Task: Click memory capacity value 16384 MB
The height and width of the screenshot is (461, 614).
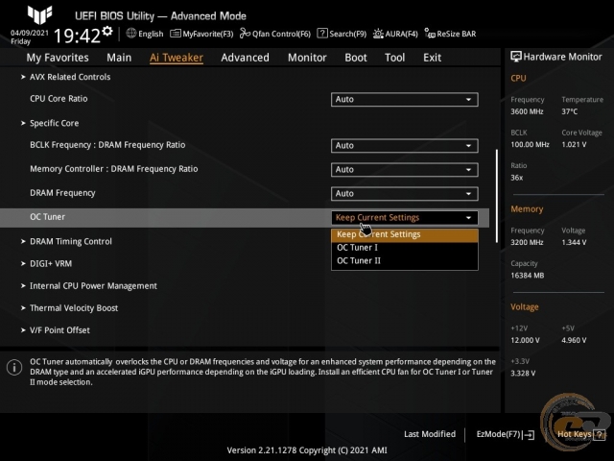Action: [x=527, y=276]
